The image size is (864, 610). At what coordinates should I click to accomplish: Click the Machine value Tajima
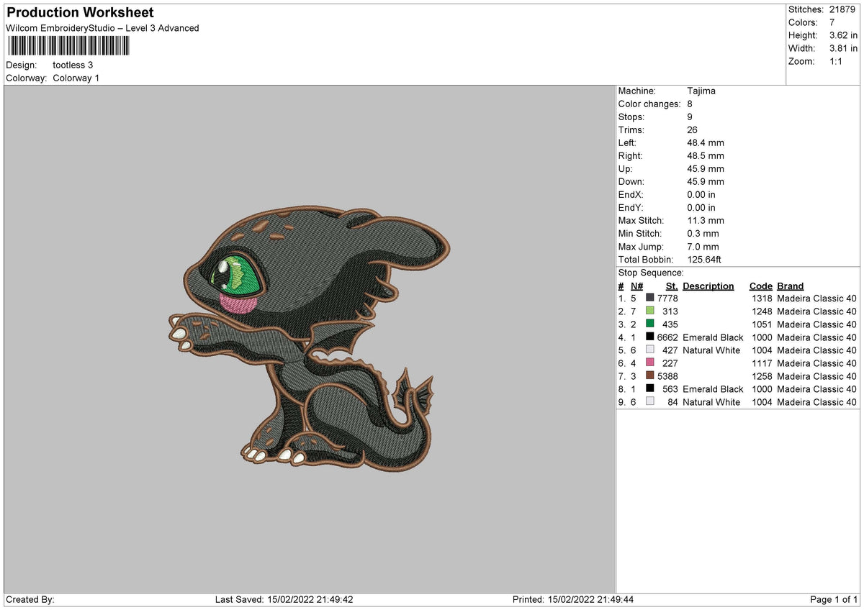point(701,91)
